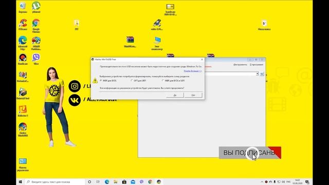This screenshot has width=329, height=185.
Task: Open the notification center icon
Action: pyautogui.click(x=307, y=181)
